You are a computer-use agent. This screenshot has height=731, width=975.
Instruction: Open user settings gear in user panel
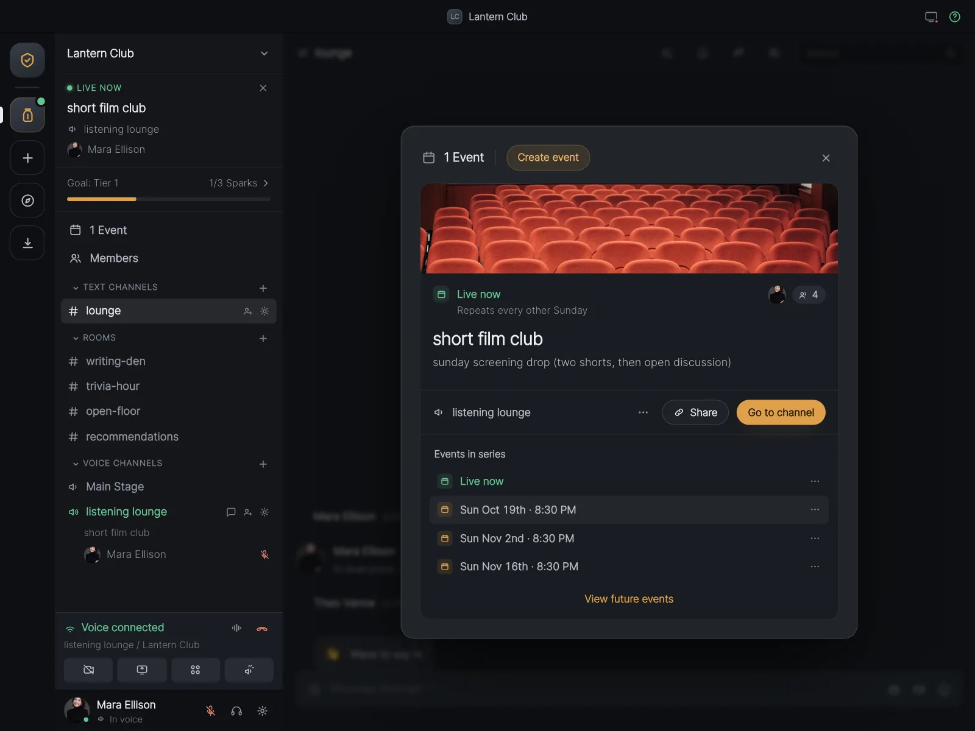coord(263,711)
